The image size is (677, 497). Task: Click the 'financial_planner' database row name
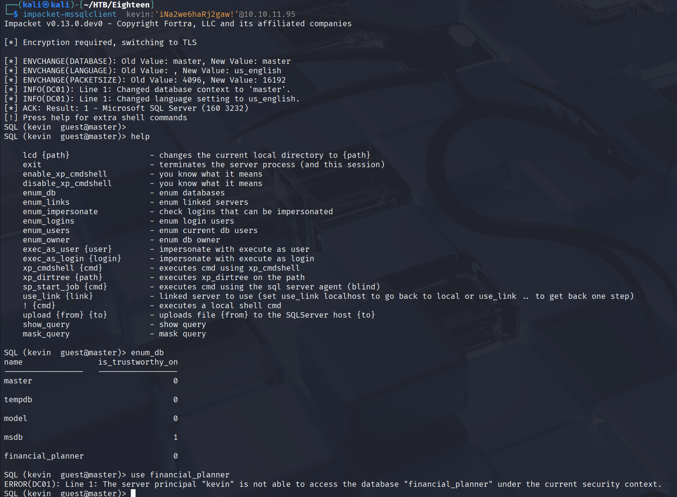44,456
